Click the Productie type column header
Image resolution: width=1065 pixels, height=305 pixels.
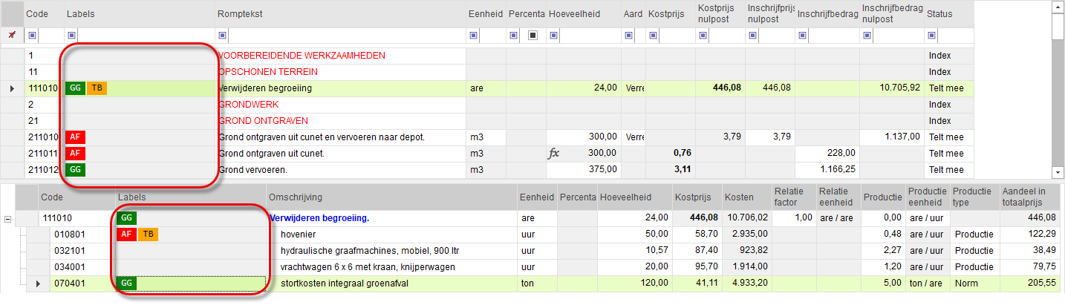coord(974,197)
